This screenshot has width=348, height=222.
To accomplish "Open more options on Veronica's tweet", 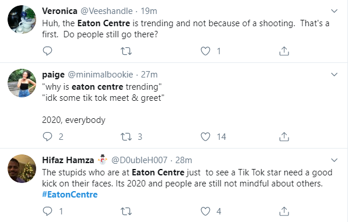I will [334, 11].
